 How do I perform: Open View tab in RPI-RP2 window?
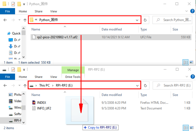tap(54, 77)
